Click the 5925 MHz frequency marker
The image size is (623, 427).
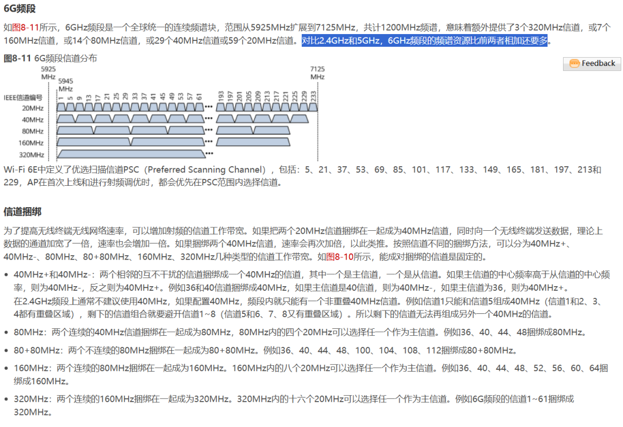point(48,73)
